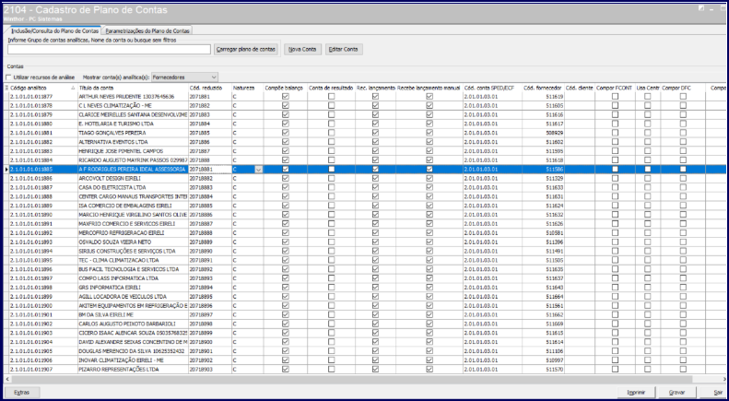Select CARLOS AUGUSTO PEIXOTO BARBARIOLI title
The image size is (729, 401).
[x=133, y=324]
